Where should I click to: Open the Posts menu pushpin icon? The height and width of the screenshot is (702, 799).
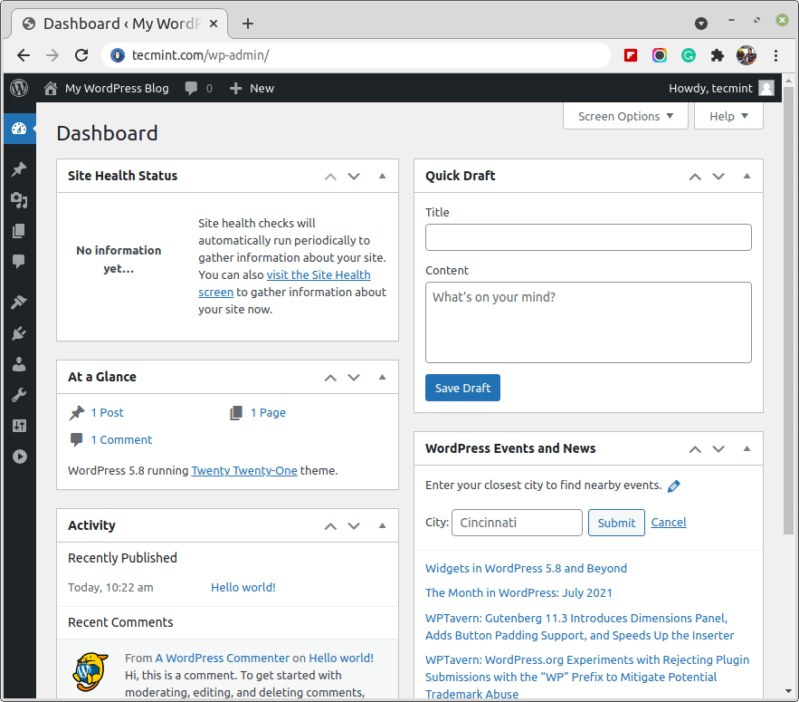pos(18,169)
